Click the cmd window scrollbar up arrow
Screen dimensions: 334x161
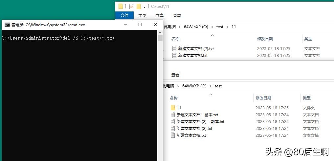(160, 32)
